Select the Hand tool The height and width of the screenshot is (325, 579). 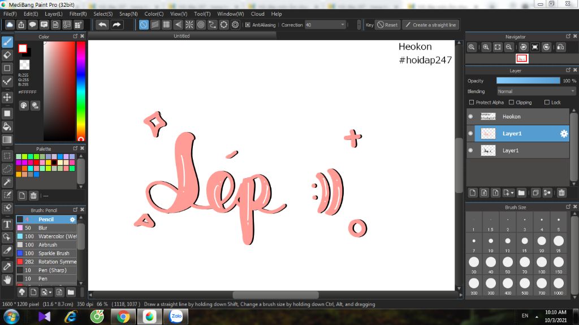pyautogui.click(x=7, y=280)
